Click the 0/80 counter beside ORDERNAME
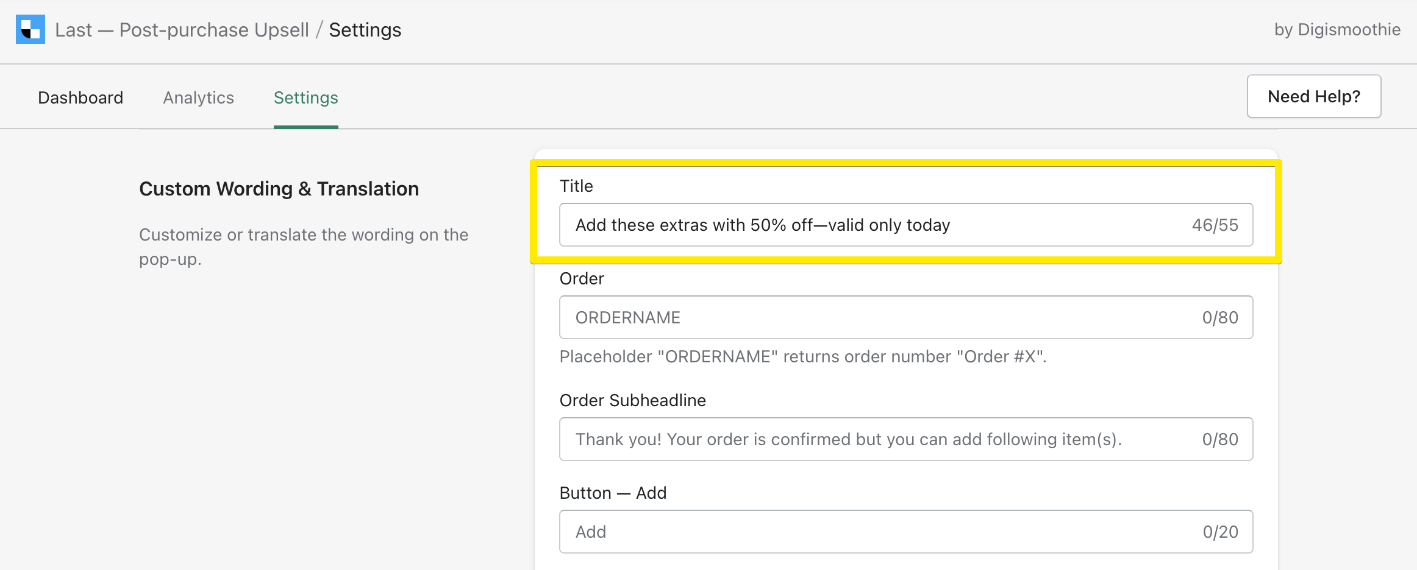This screenshot has height=570, width=1417. pyautogui.click(x=1219, y=317)
